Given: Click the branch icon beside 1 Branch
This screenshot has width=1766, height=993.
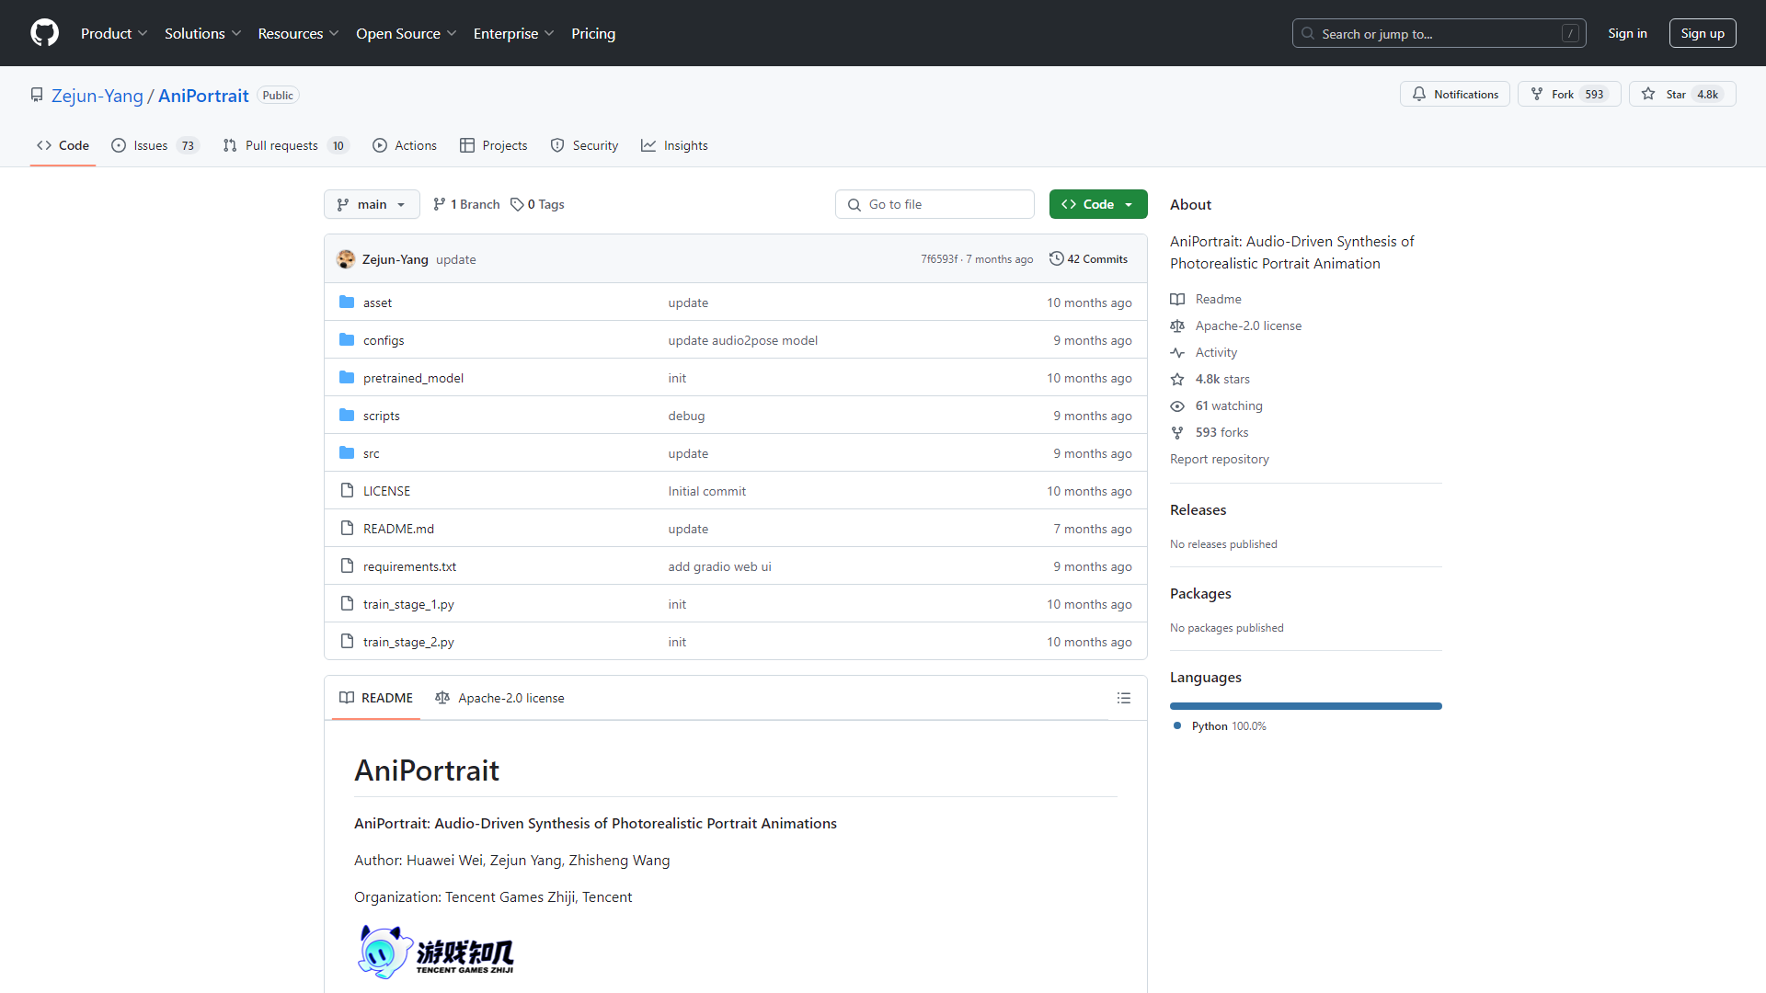Looking at the screenshot, I should [440, 205].
